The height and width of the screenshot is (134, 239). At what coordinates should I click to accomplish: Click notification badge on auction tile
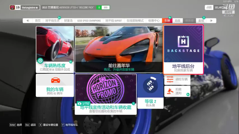coord(188,95)
